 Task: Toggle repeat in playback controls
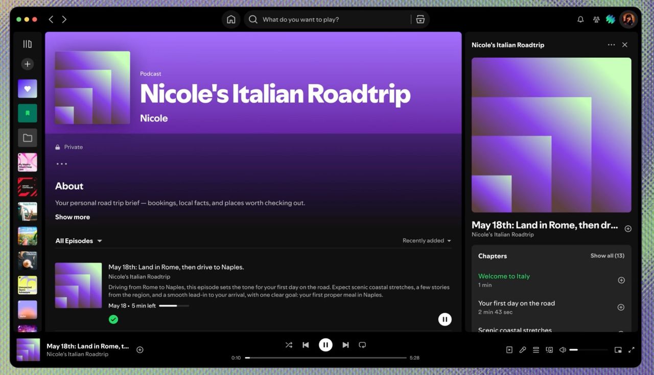point(362,345)
